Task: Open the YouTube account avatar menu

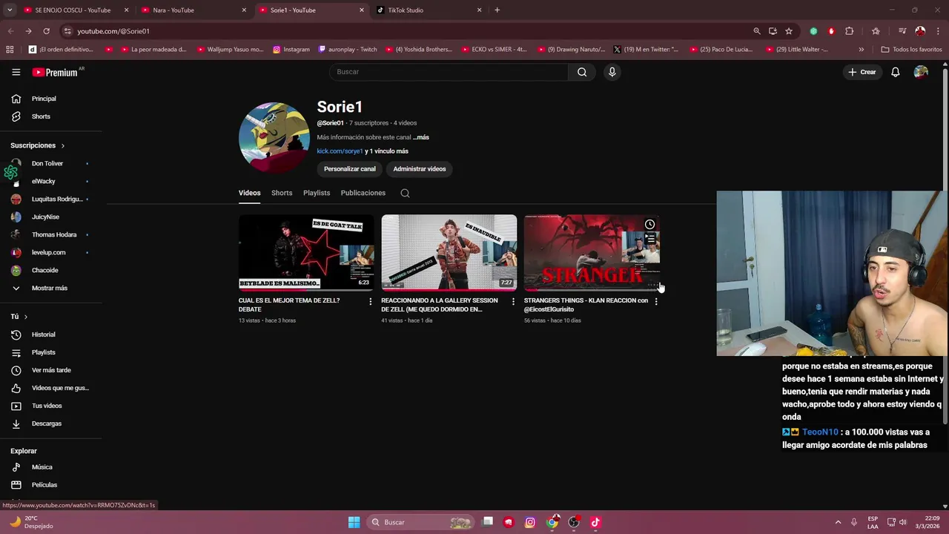Action: (921, 72)
